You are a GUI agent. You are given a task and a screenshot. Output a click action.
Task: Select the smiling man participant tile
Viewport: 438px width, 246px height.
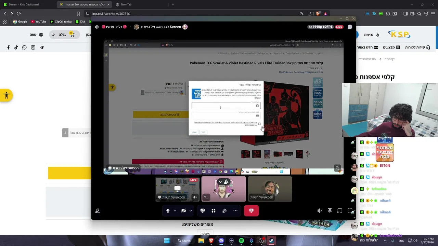(x=270, y=189)
